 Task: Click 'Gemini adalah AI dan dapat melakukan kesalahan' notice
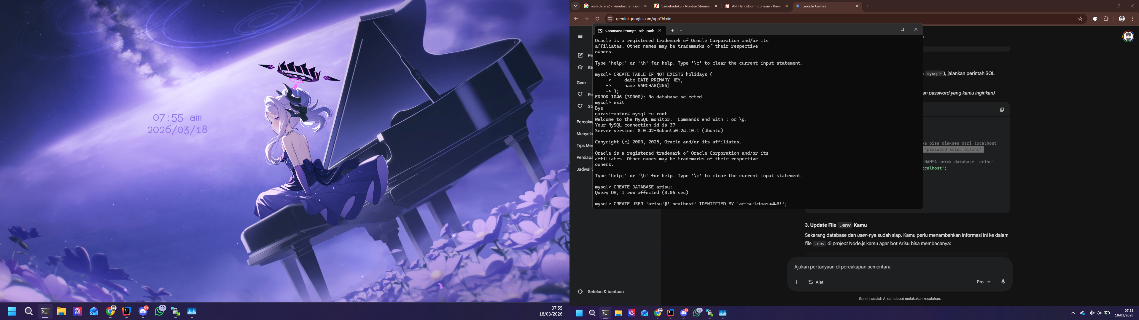pos(900,299)
